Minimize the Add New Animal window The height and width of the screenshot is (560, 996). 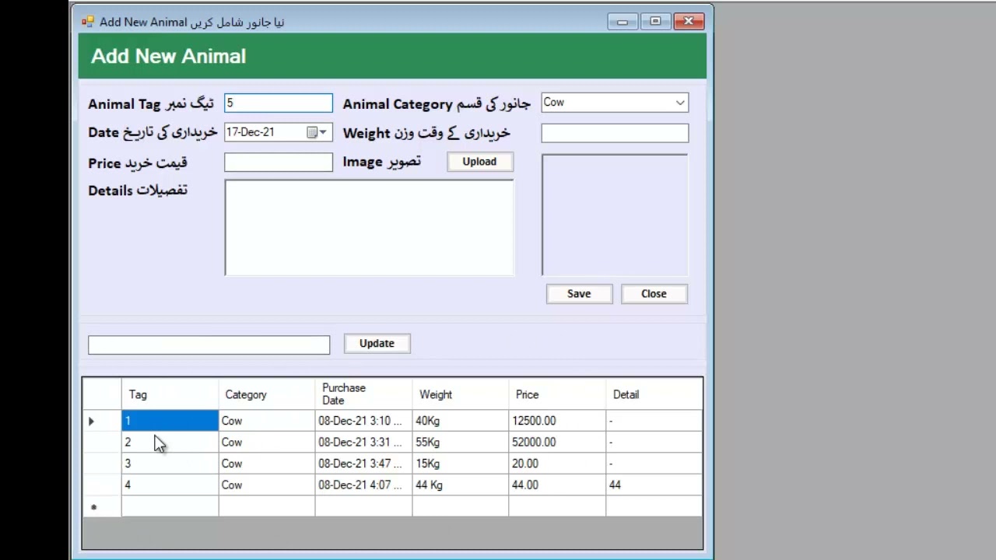pos(622,22)
